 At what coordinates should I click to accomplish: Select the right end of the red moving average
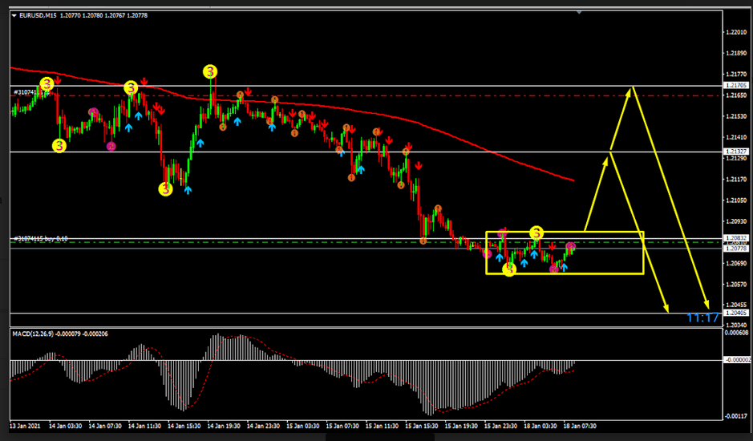(x=573, y=180)
